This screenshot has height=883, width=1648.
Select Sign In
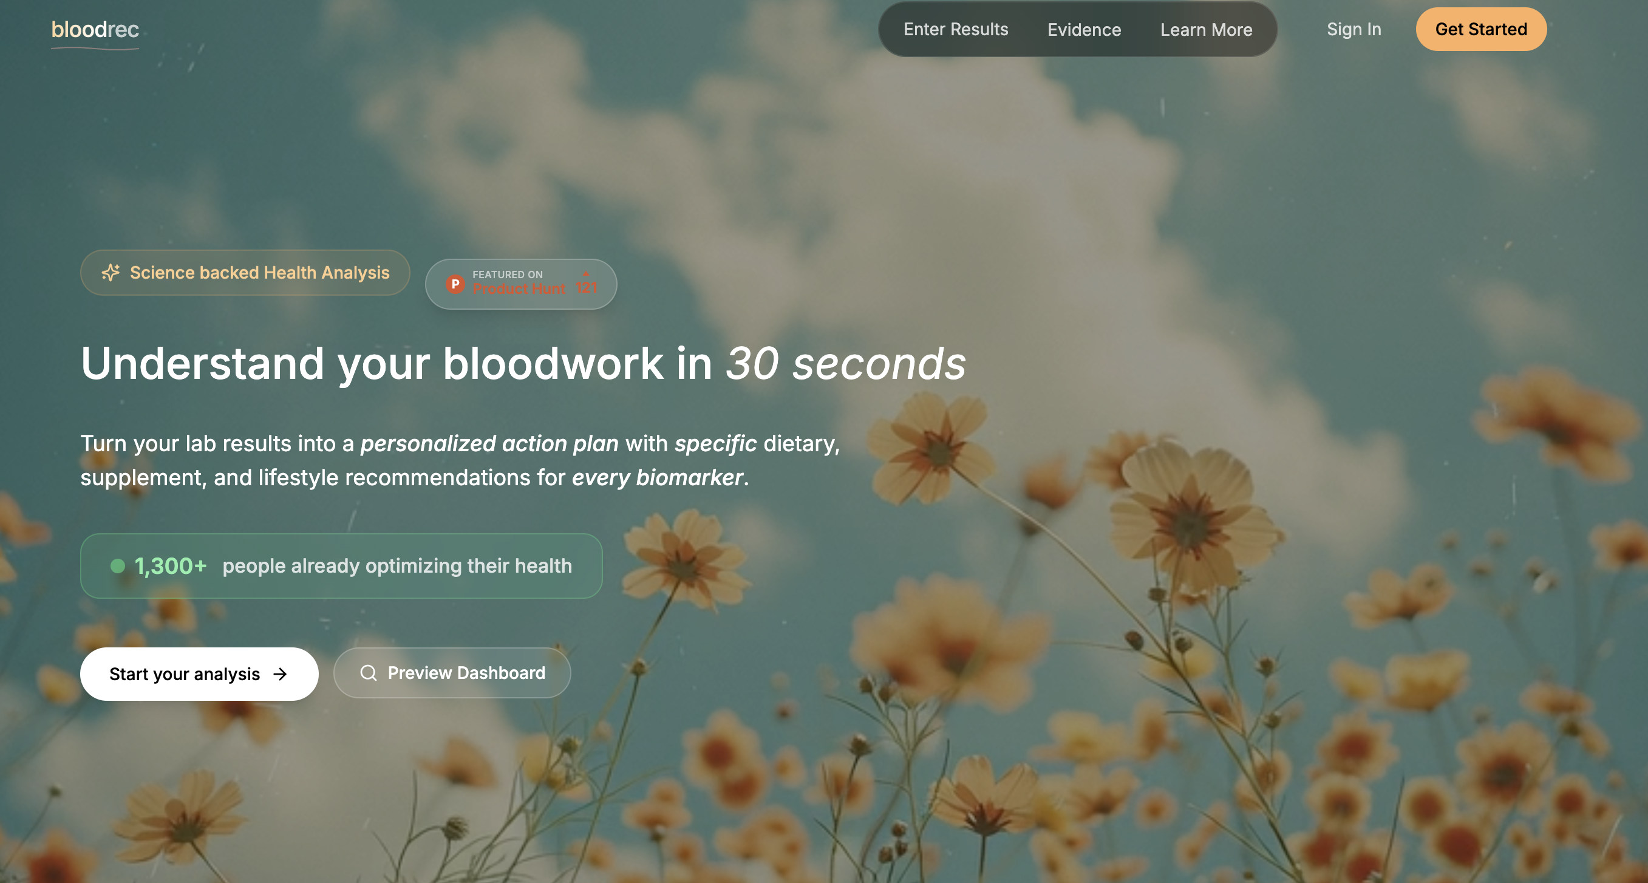point(1353,29)
